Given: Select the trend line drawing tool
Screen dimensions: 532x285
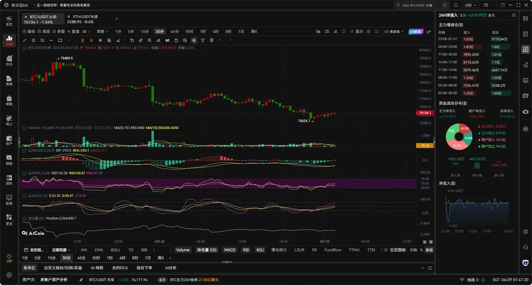Looking at the screenshot, I should [25, 41].
